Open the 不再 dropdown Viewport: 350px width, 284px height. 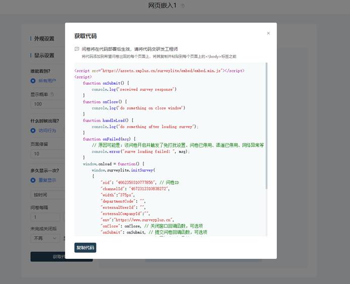(x=45, y=238)
